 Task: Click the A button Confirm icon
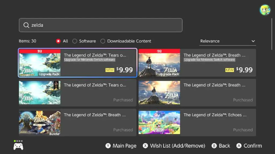(239, 146)
